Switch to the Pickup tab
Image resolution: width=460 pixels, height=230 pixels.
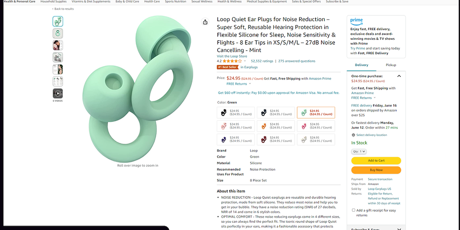391,65
